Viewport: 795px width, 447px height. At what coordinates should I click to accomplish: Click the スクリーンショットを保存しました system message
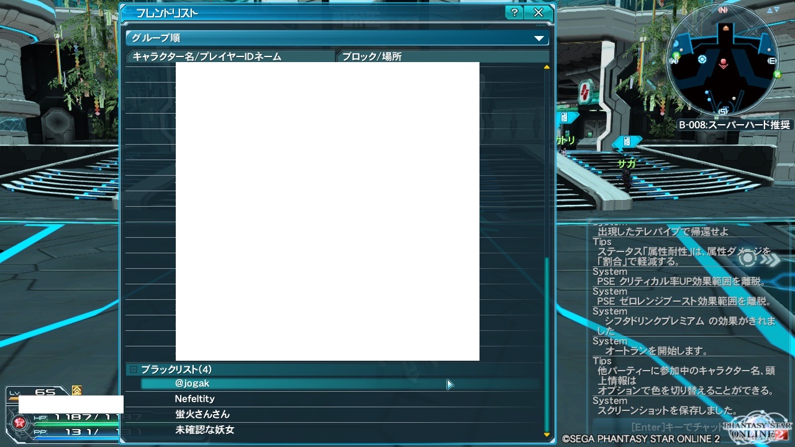tap(667, 410)
